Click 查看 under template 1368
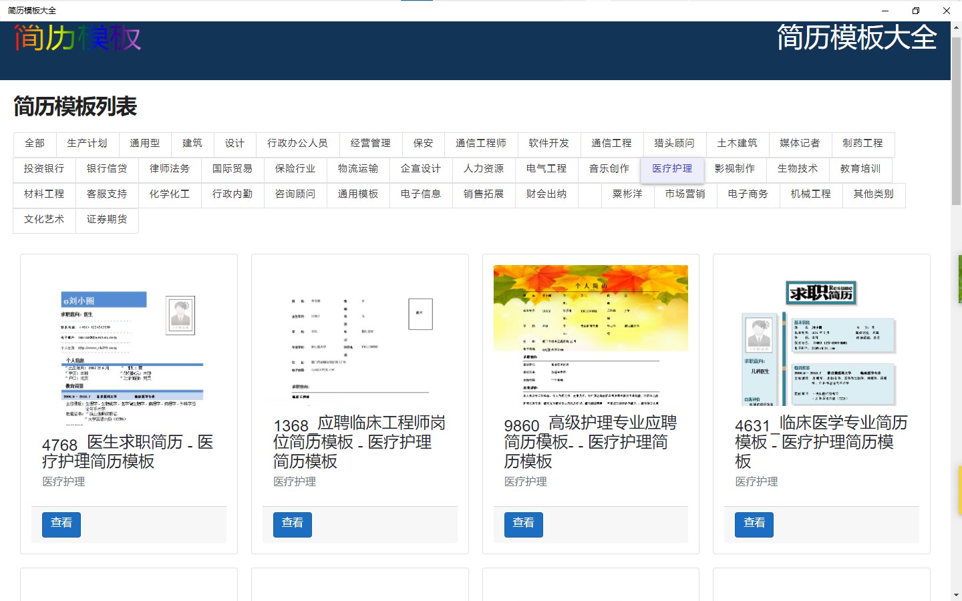Viewport: 962px width, 601px height. click(x=293, y=524)
